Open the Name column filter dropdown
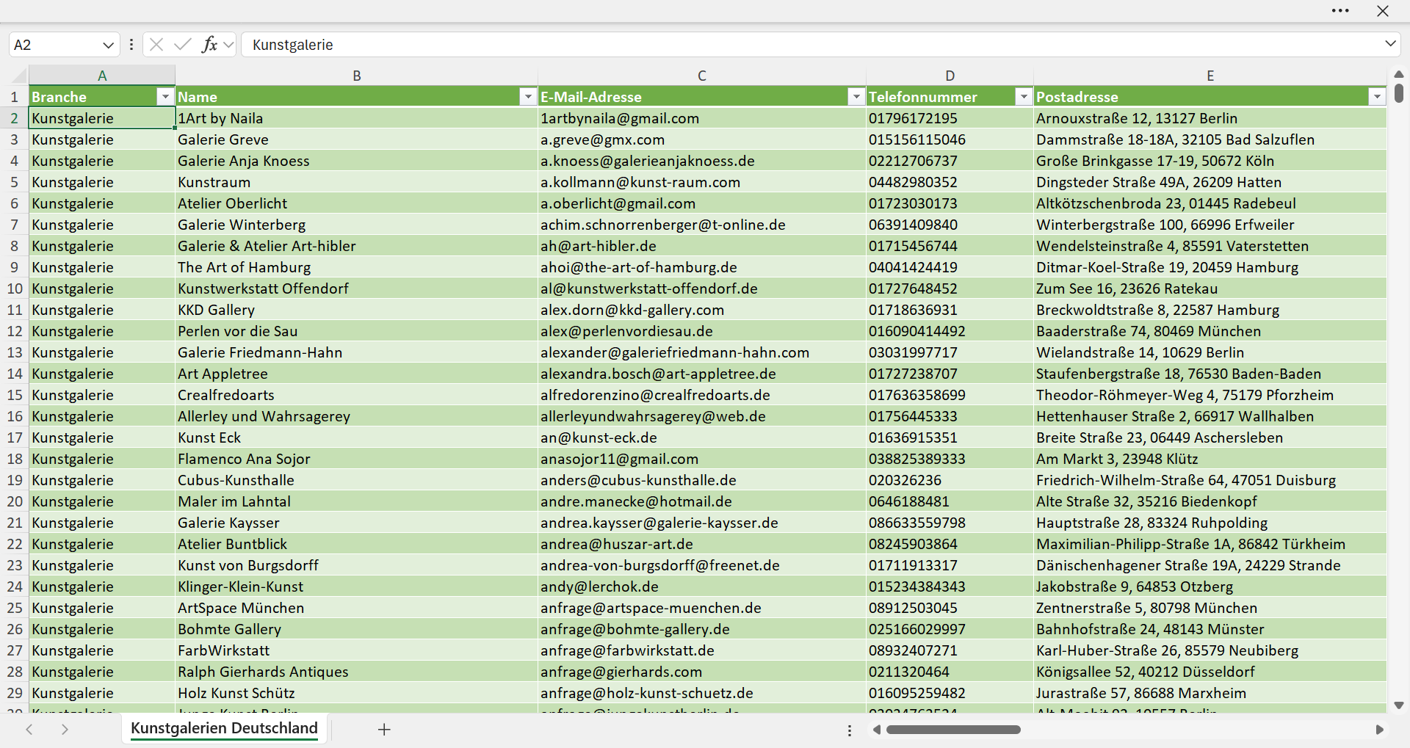 [528, 97]
